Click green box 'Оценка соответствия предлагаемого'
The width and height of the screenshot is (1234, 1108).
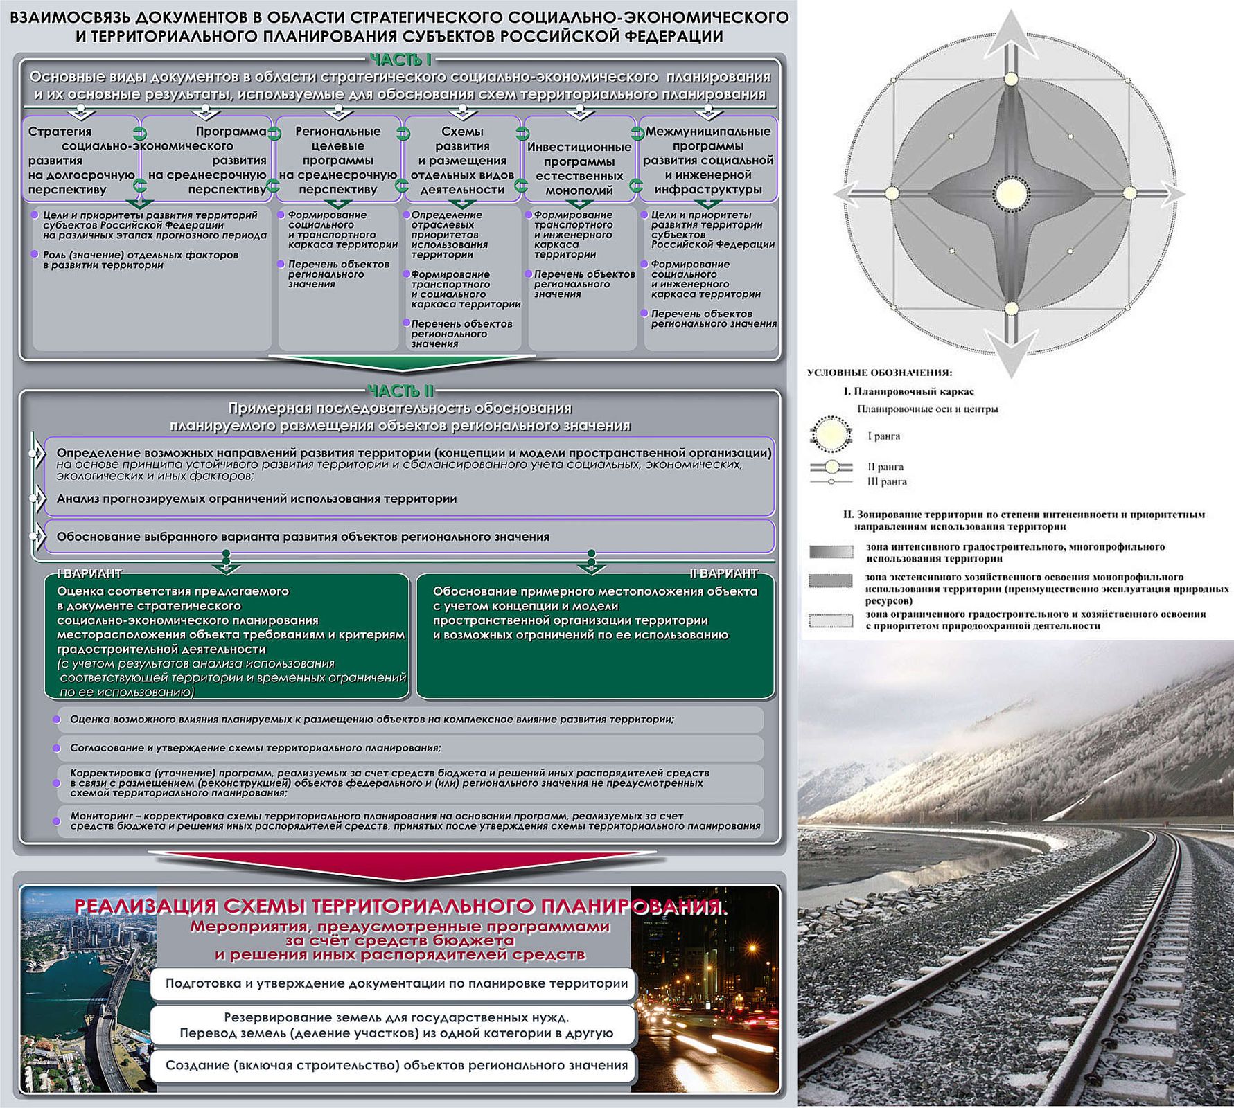click(x=227, y=637)
